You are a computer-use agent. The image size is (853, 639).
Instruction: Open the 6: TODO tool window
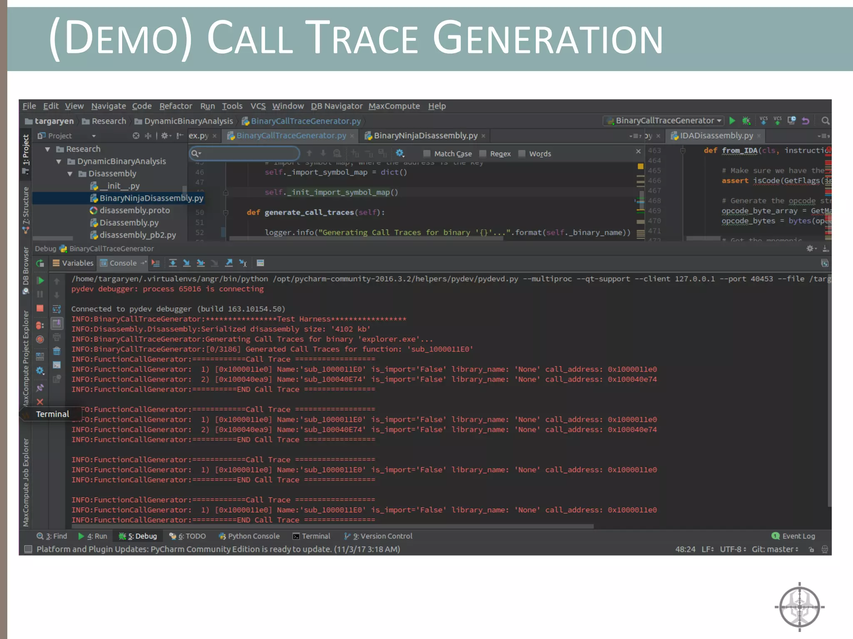coord(187,536)
